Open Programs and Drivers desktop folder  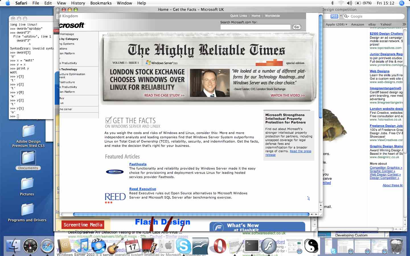coord(27,213)
